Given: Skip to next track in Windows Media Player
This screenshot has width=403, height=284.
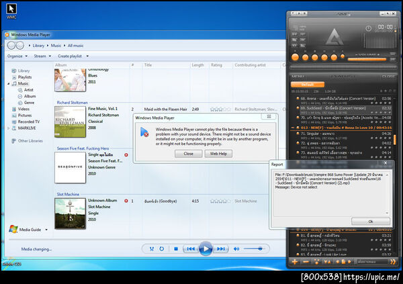Looking at the screenshot, I should (220, 249).
